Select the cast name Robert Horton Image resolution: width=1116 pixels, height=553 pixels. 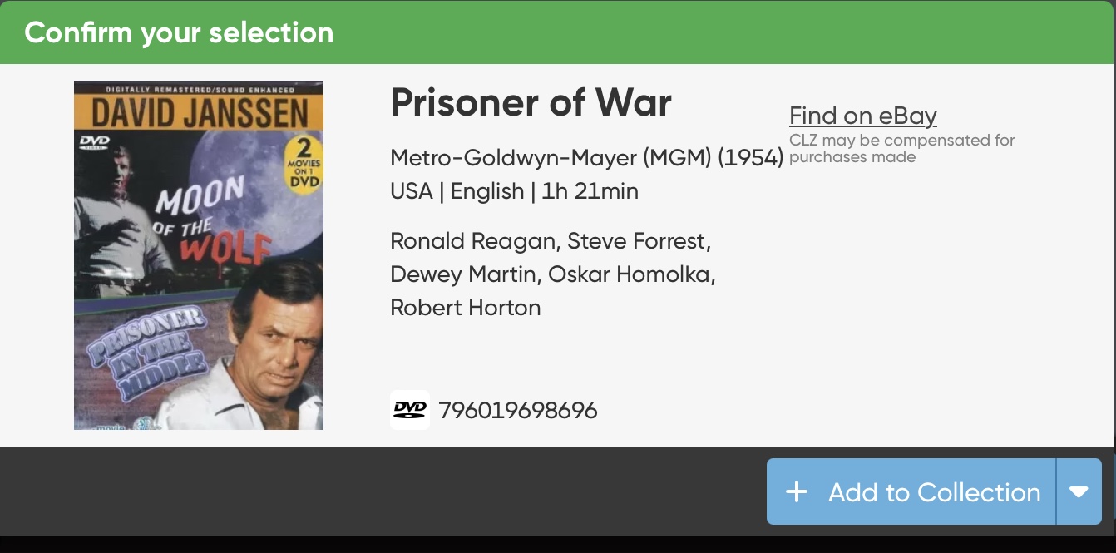pos(466,308)
